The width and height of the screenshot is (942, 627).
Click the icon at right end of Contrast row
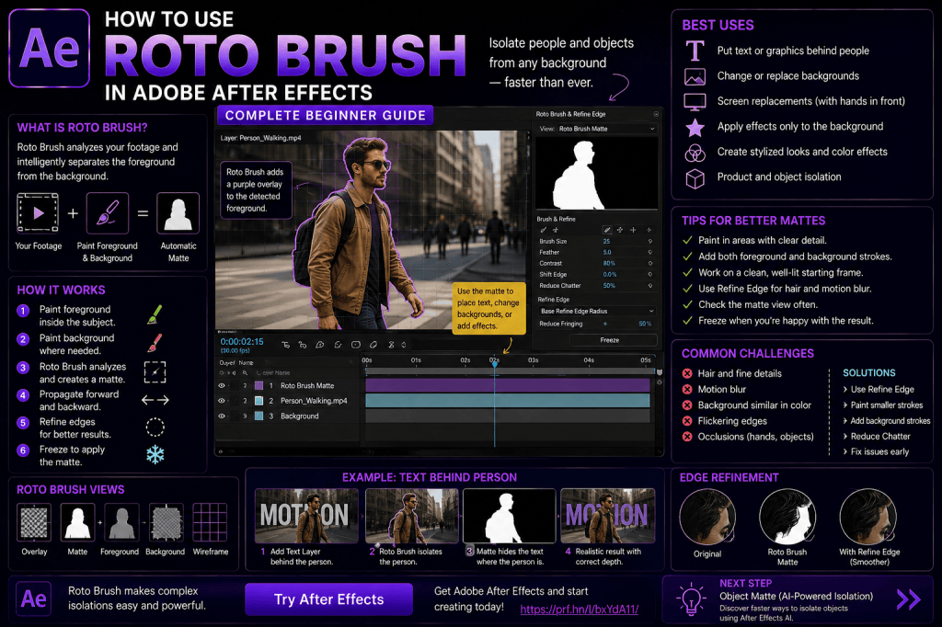(x=650, y=263)
